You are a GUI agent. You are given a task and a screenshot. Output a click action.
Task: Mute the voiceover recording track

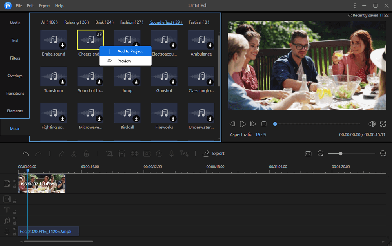coord(15,229)
